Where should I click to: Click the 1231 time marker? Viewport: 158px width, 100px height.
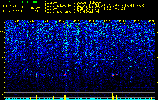pyautogui.click(x=16, y=21)
